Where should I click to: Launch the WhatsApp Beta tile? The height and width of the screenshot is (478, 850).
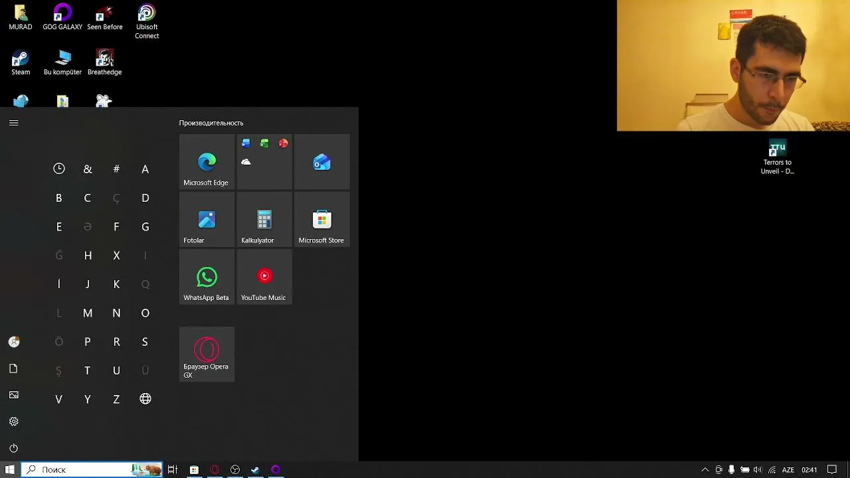pos(207,278)
